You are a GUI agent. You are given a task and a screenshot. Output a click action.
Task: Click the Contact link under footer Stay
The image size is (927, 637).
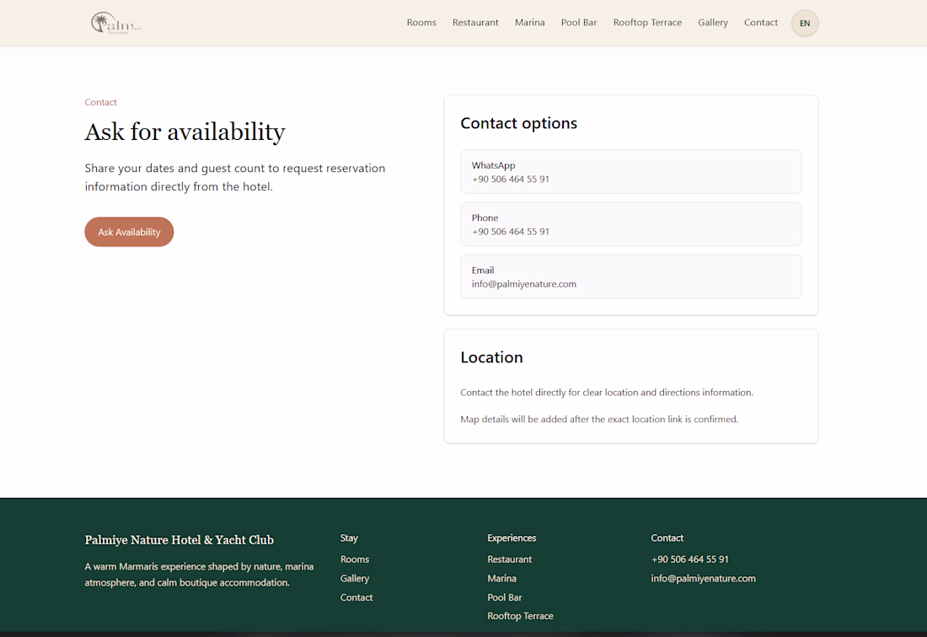pyautogui.click(x=356, y=597)
